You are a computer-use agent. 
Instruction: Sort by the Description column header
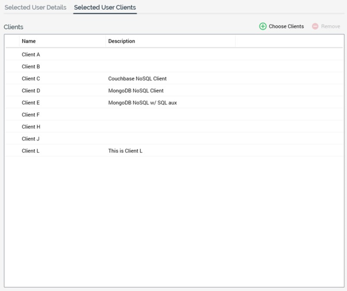point(122,41)
